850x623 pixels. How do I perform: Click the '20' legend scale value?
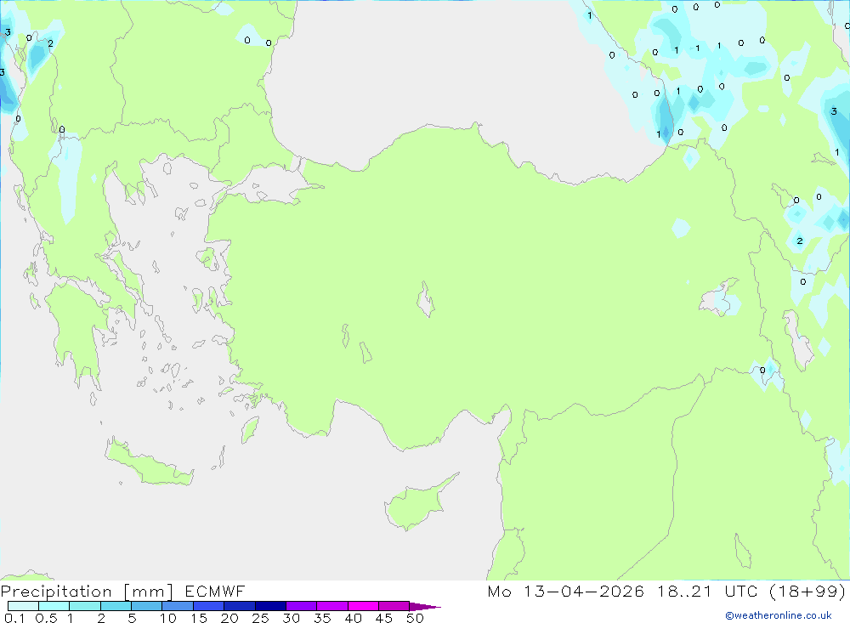coord(229,618)
